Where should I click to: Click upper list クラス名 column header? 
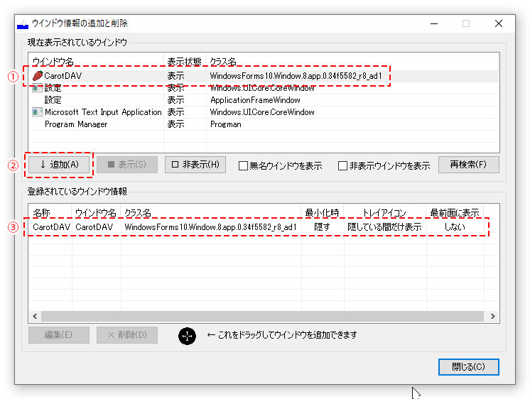[352, 62]
